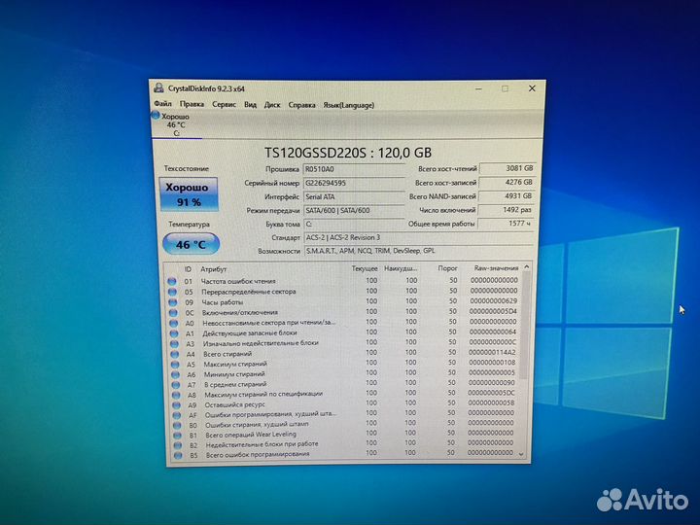Click the status icon for attribute A4

point(175,354)
